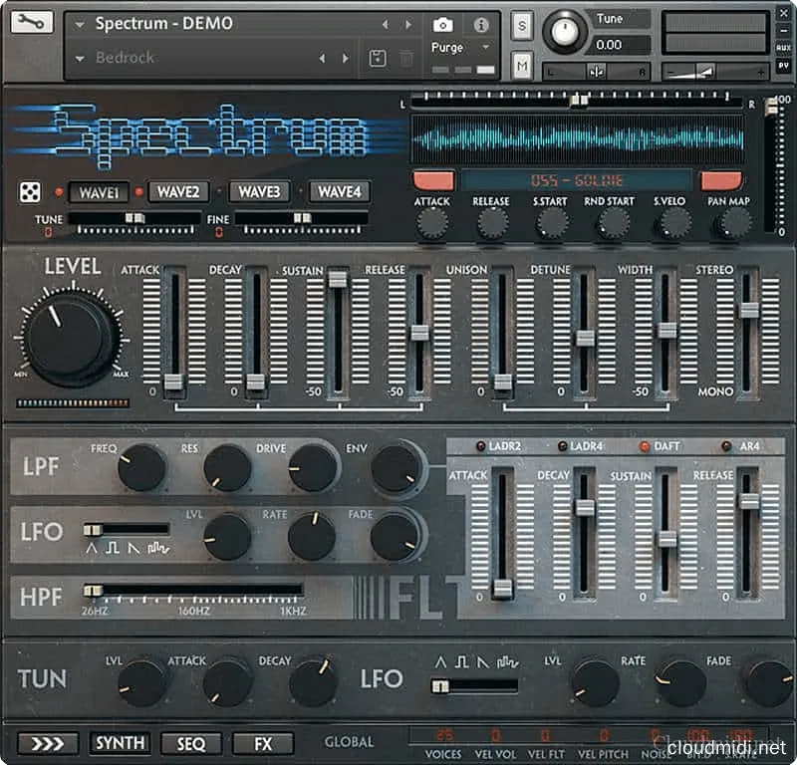Switch to the WAVE4 tab
The height and width of the screenshot is (765, 797).
point(339,191)
